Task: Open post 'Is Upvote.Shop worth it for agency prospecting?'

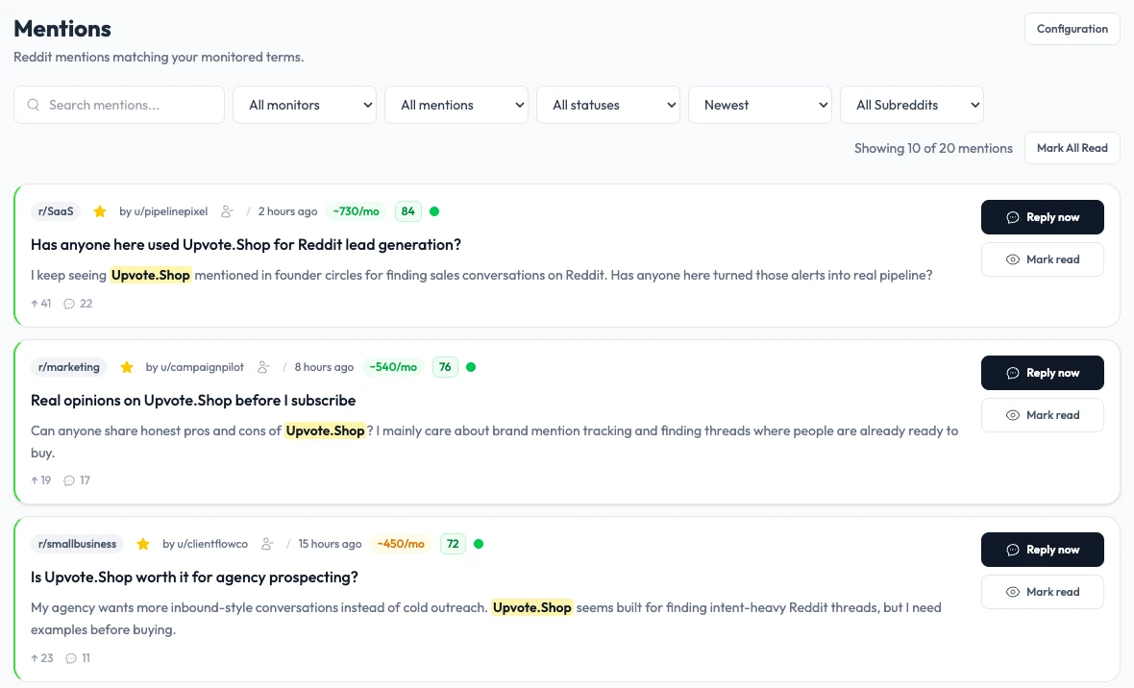Action: click(194, 577)
